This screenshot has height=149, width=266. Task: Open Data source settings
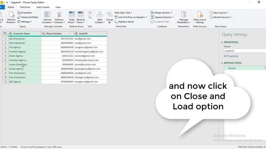[x=199, y=17]
